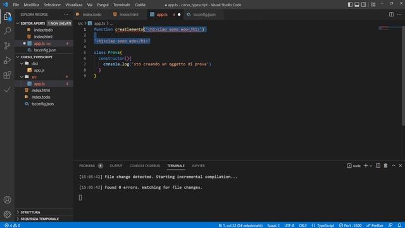The height and width of the screenshot is (228, 405).
Task: Open index.todo under EDITOR APERTI
Action: 44,30
